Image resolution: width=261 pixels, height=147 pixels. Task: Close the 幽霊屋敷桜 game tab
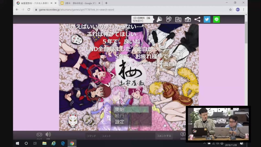55,3
